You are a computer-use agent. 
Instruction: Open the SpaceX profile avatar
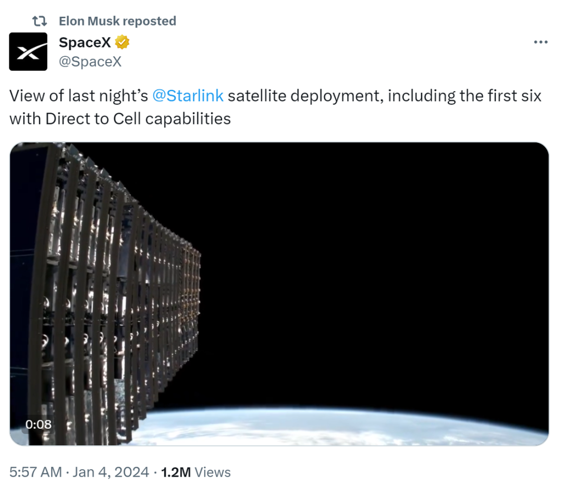click(x=28, y=52)
